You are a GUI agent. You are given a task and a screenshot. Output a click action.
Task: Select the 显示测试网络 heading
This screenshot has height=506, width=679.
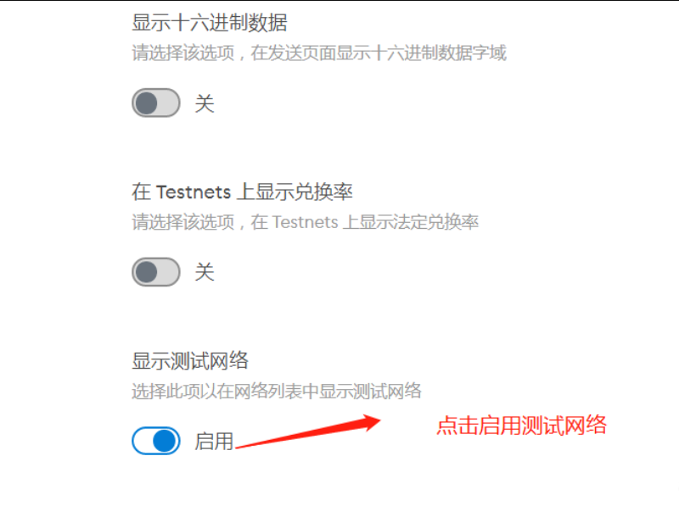coord(190,361)
